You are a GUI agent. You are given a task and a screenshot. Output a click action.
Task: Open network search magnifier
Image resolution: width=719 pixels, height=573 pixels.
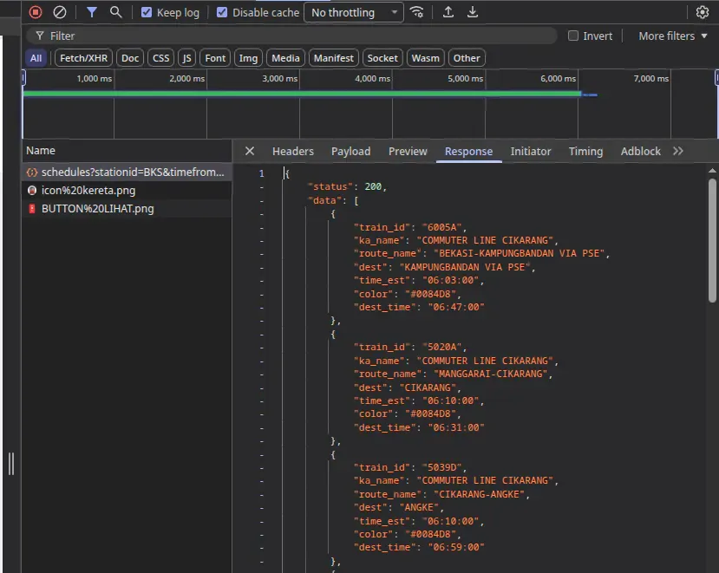(x=116, y=12)
